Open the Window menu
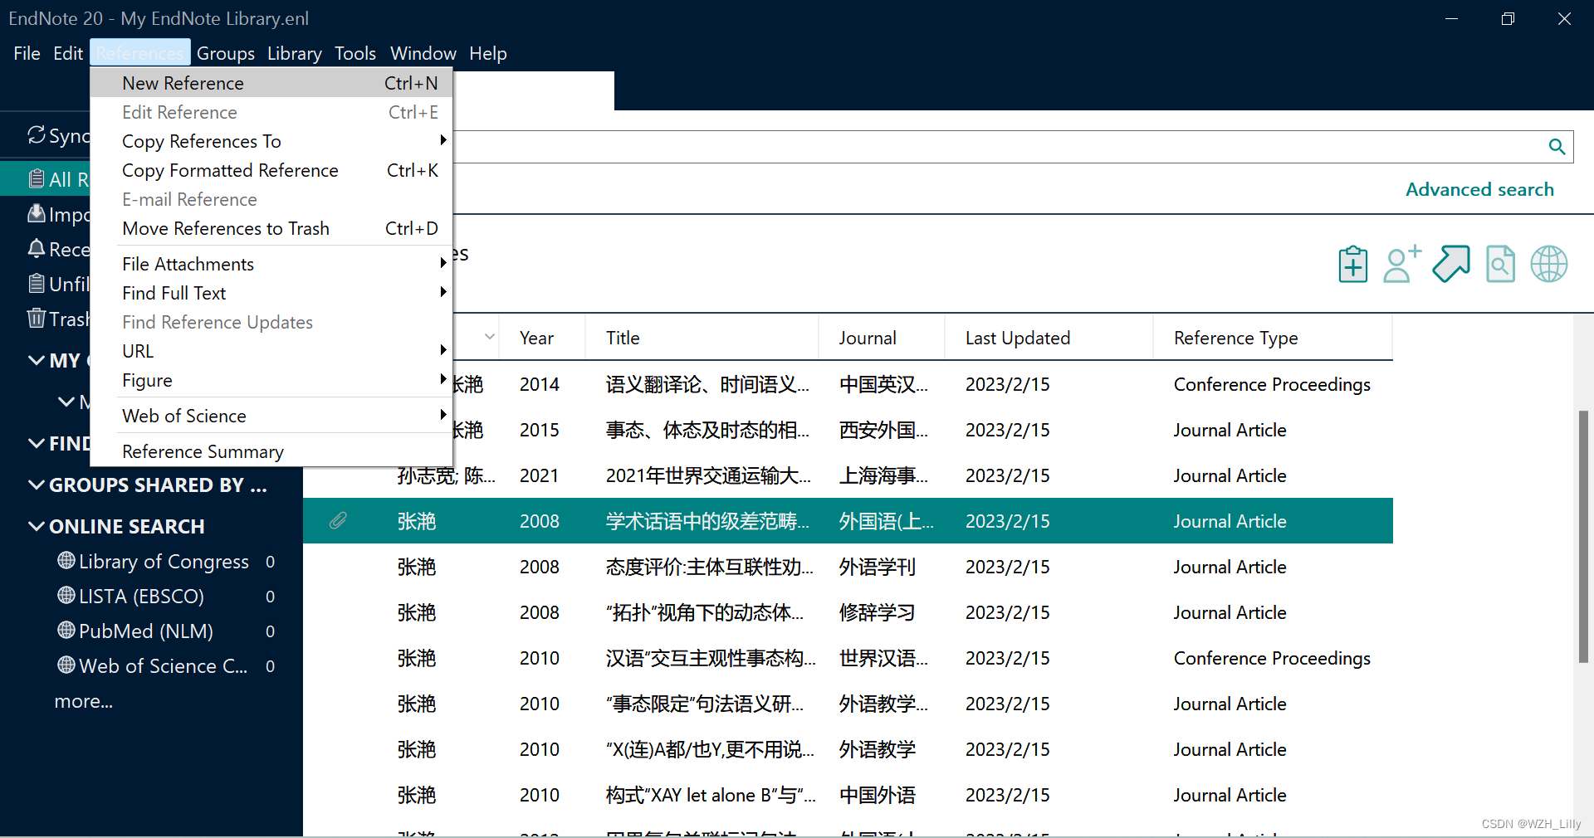 pyautogui.click(x=423, y=53)
